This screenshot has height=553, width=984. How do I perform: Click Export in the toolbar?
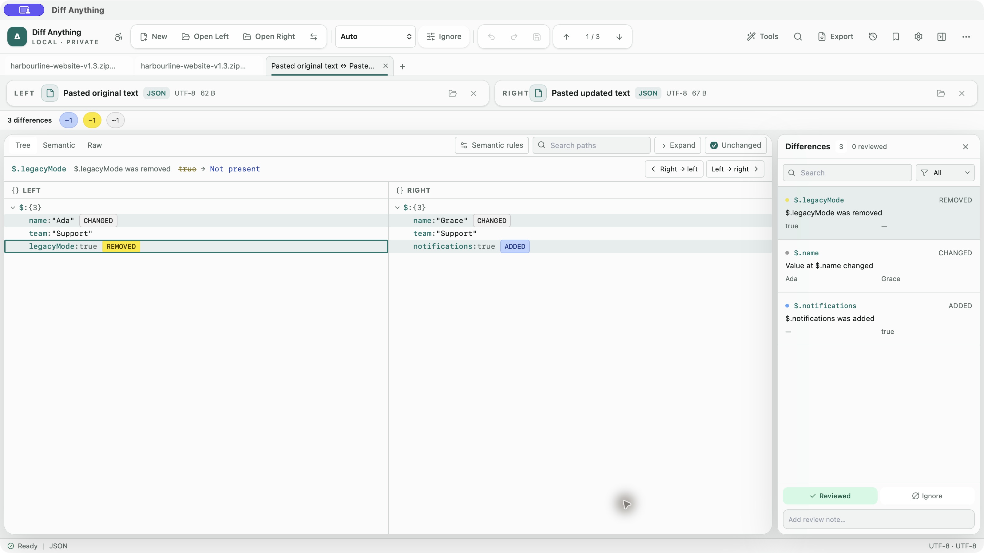click(836, 37)
